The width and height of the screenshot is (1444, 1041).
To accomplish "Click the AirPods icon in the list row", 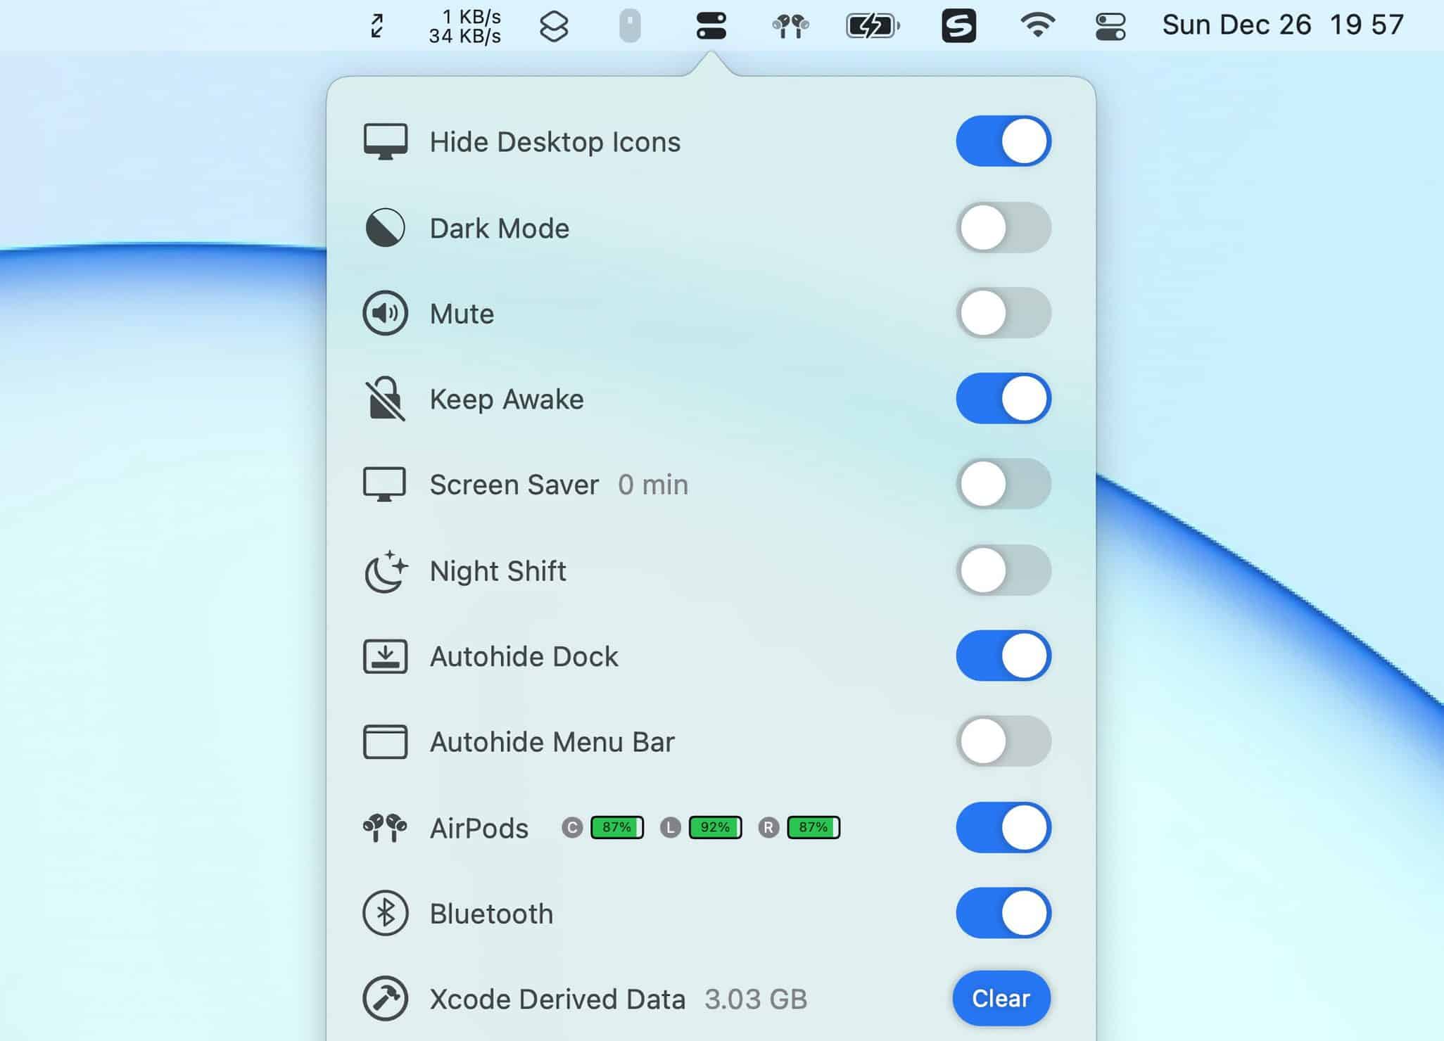I will pos(384,828).
